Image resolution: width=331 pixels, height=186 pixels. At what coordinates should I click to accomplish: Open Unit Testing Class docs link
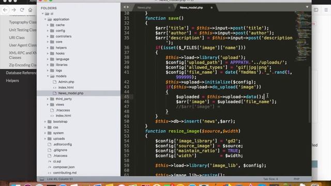coord(23,30)
